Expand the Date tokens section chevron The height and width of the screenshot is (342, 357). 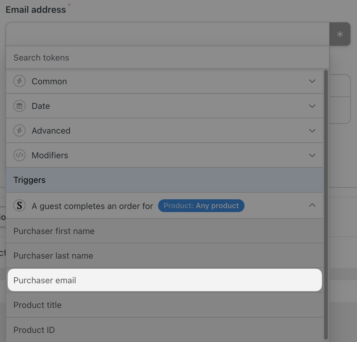[x=312, y=106]
